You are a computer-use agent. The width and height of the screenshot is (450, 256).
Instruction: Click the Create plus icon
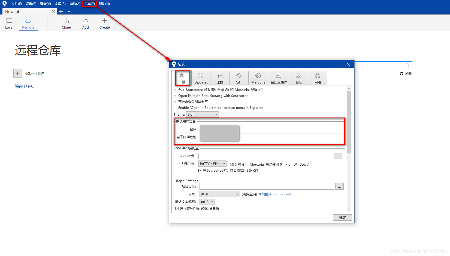coord(104,21)
